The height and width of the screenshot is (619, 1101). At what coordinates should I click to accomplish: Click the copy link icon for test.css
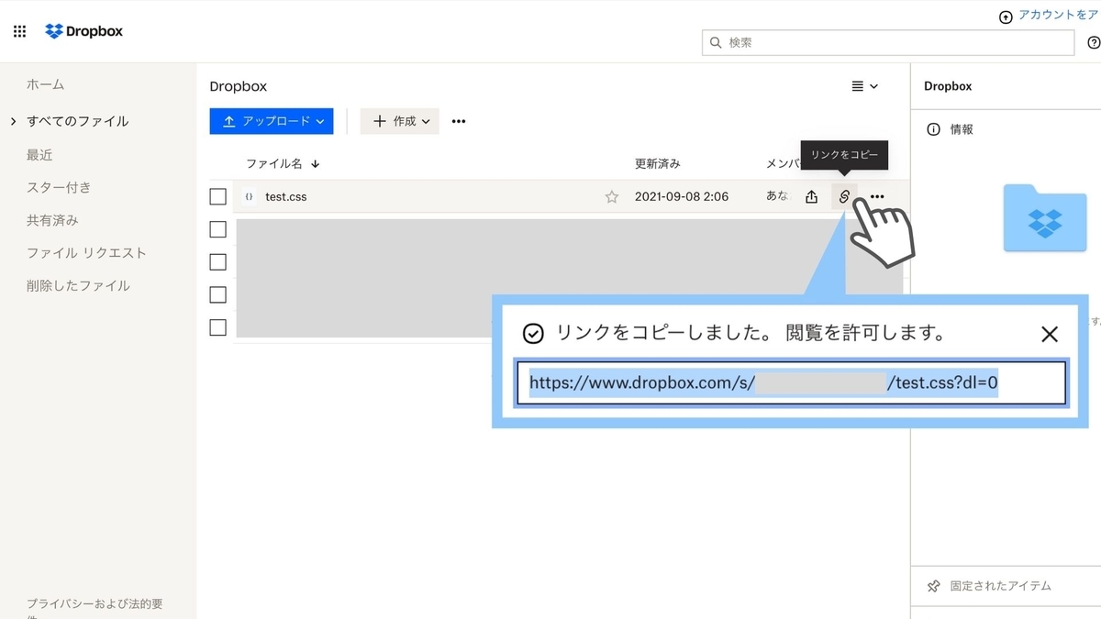843,196
